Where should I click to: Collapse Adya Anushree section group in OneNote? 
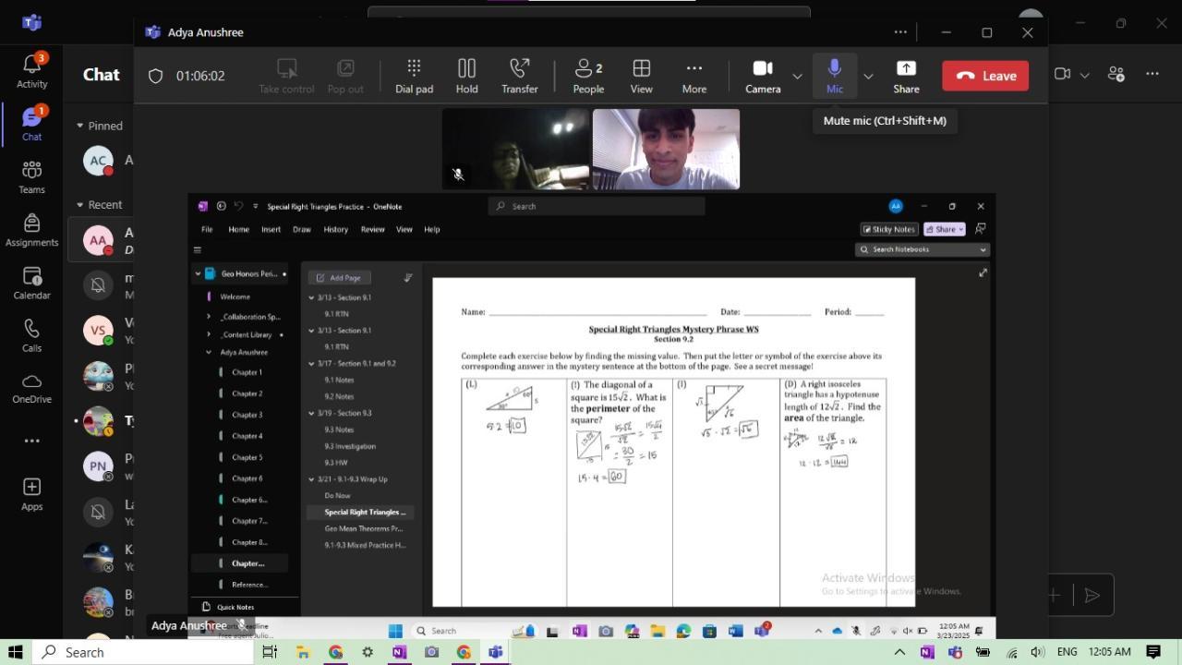click(209, 352)
